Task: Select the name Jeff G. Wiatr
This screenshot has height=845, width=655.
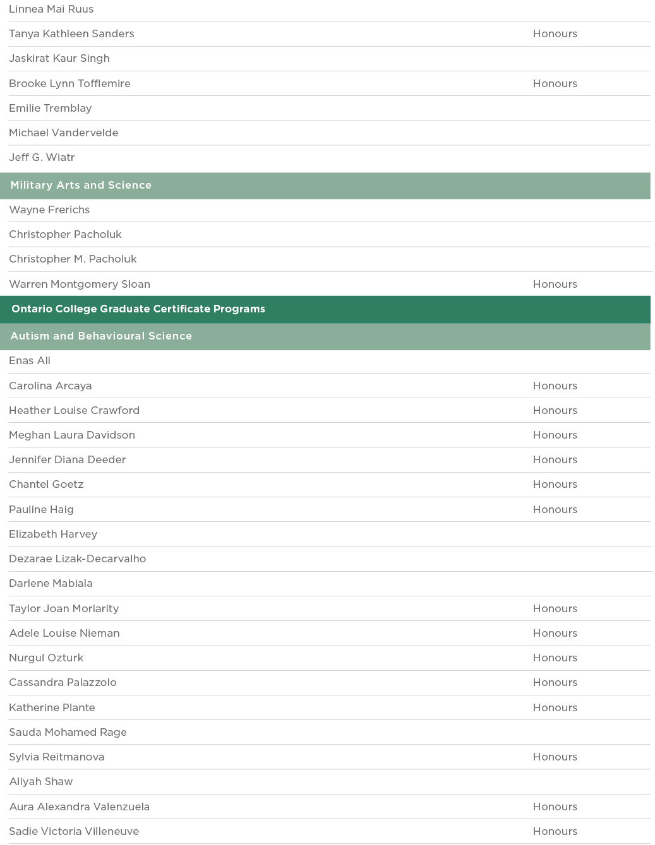Action: pyautogui.click(x=42, y=158)
